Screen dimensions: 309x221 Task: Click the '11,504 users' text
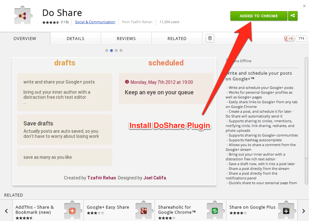click(x=169, y=22)
